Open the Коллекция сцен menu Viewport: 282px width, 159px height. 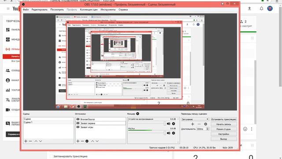point(89,10)
